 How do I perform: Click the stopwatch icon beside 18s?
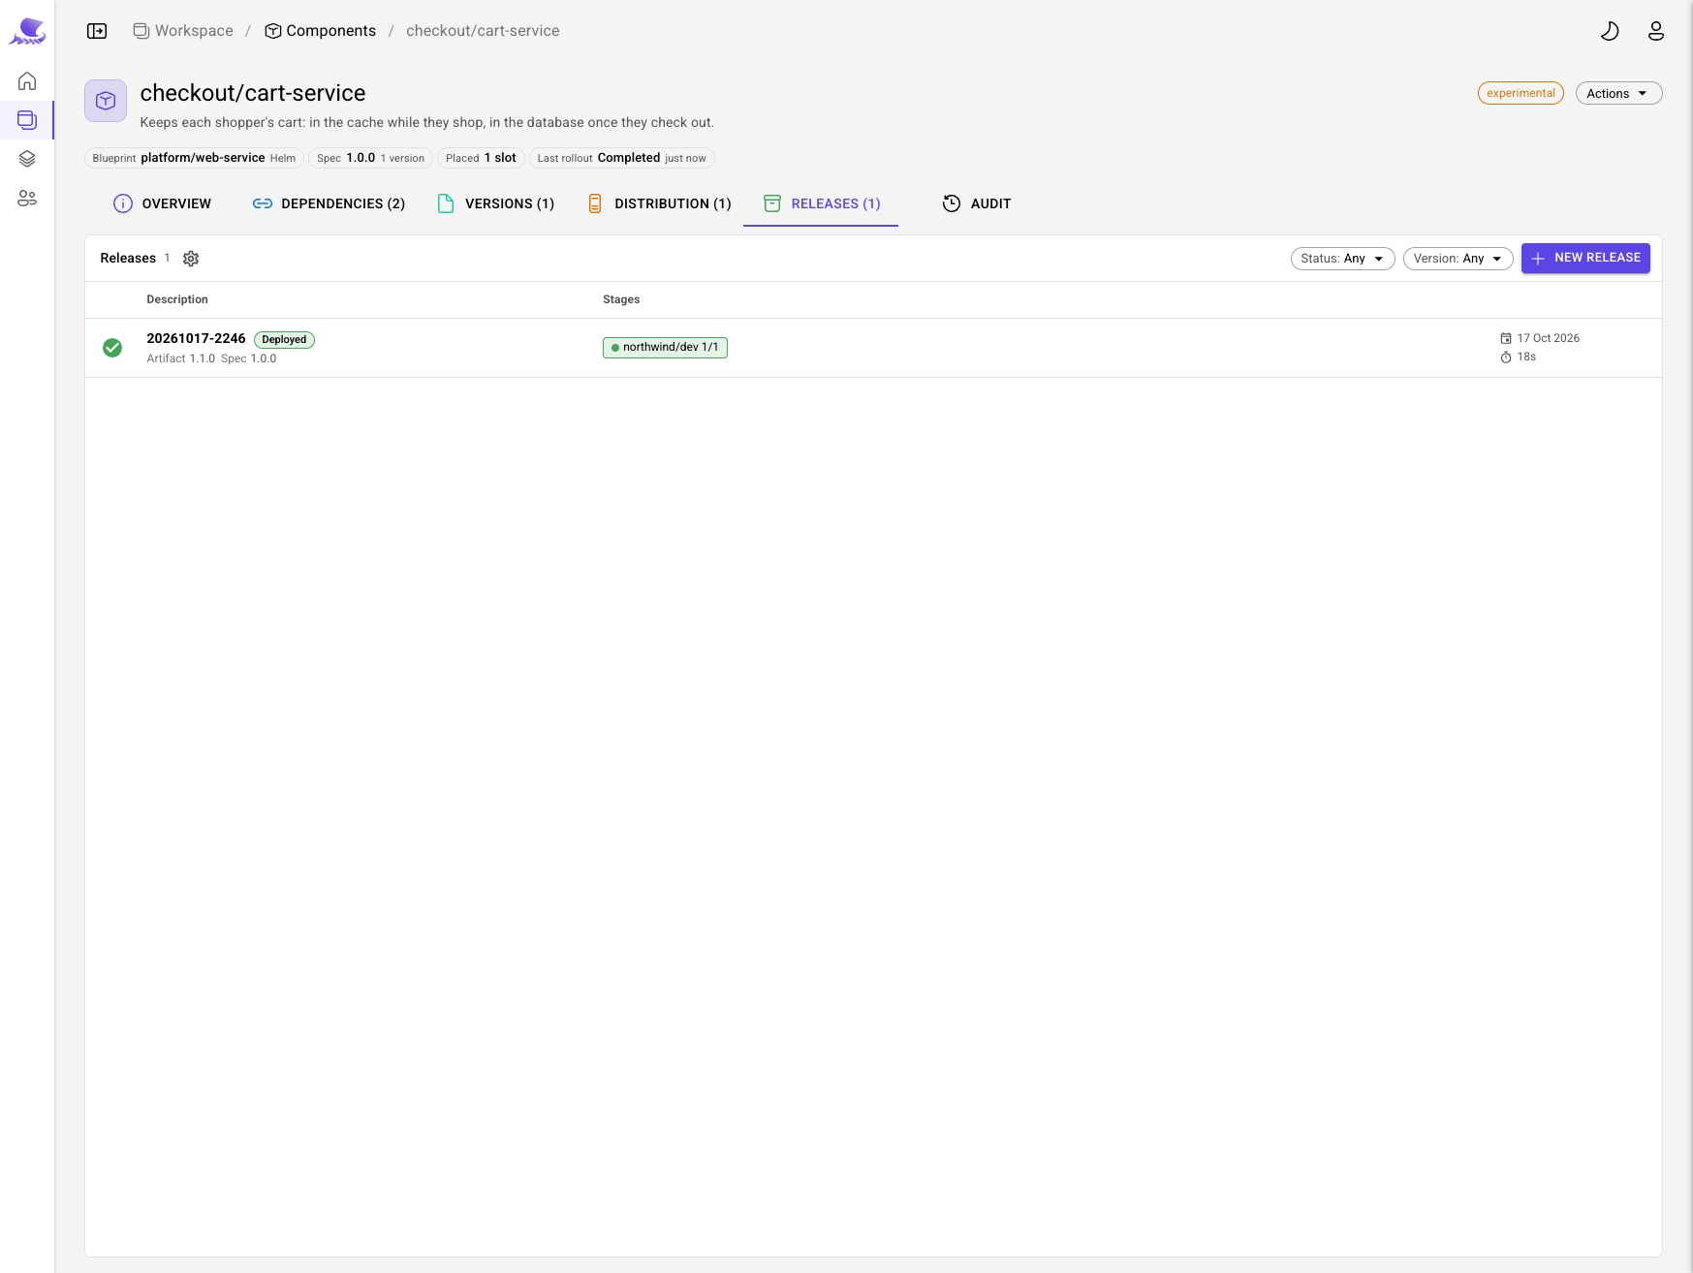coord(1506,357)
